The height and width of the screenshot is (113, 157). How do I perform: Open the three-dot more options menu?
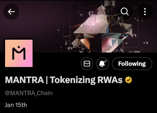(x=145, y=12)
